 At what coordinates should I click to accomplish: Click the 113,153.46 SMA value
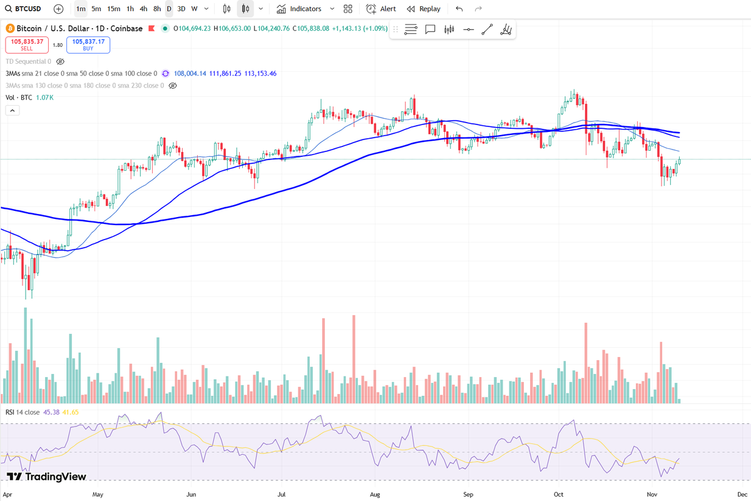point(260,74)
